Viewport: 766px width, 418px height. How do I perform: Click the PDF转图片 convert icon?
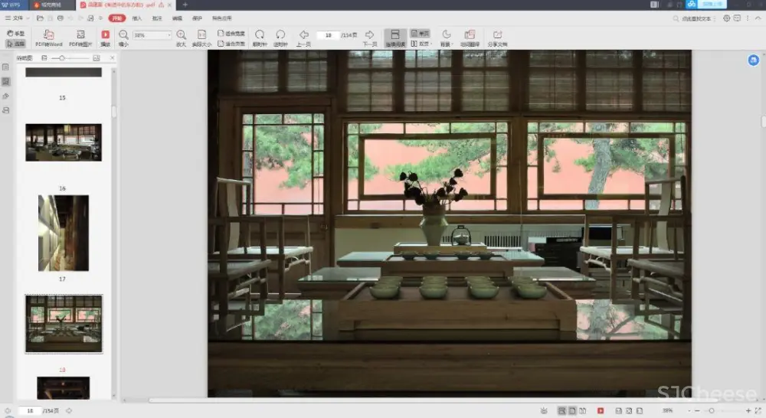(80, 35)
